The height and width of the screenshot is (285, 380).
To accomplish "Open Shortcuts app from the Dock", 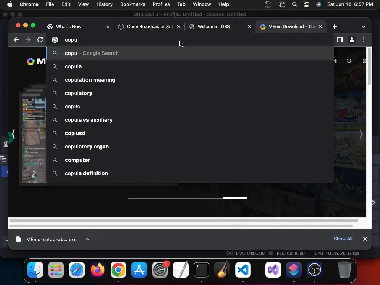I will click(x=294, y=269).
